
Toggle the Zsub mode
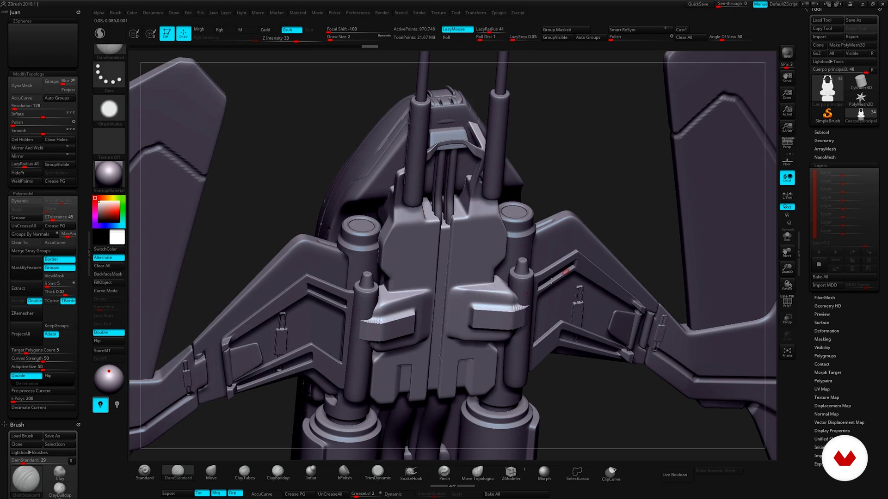click(x=292, y=30)
